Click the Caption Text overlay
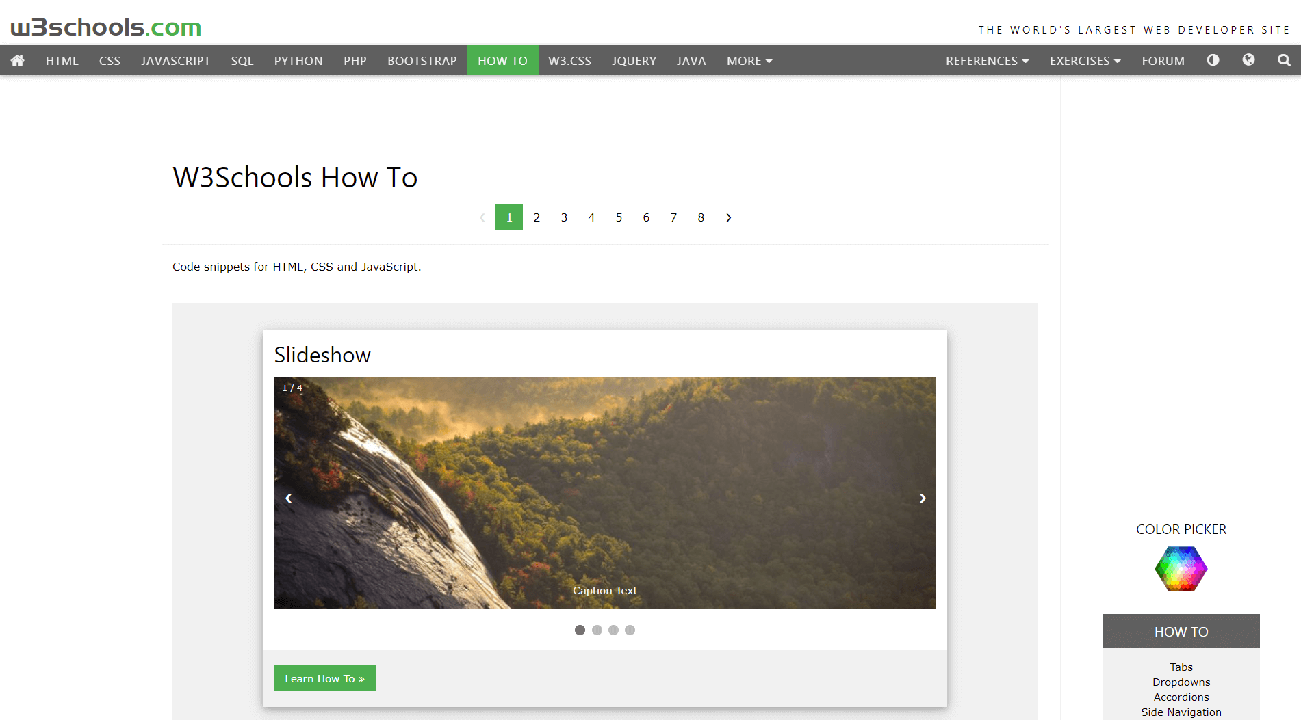The width and height of the screenshot is (1301, 720). pyautogui.click(x=605, y=590)
